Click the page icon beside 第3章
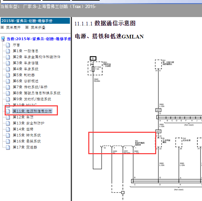 pos(8,63)
